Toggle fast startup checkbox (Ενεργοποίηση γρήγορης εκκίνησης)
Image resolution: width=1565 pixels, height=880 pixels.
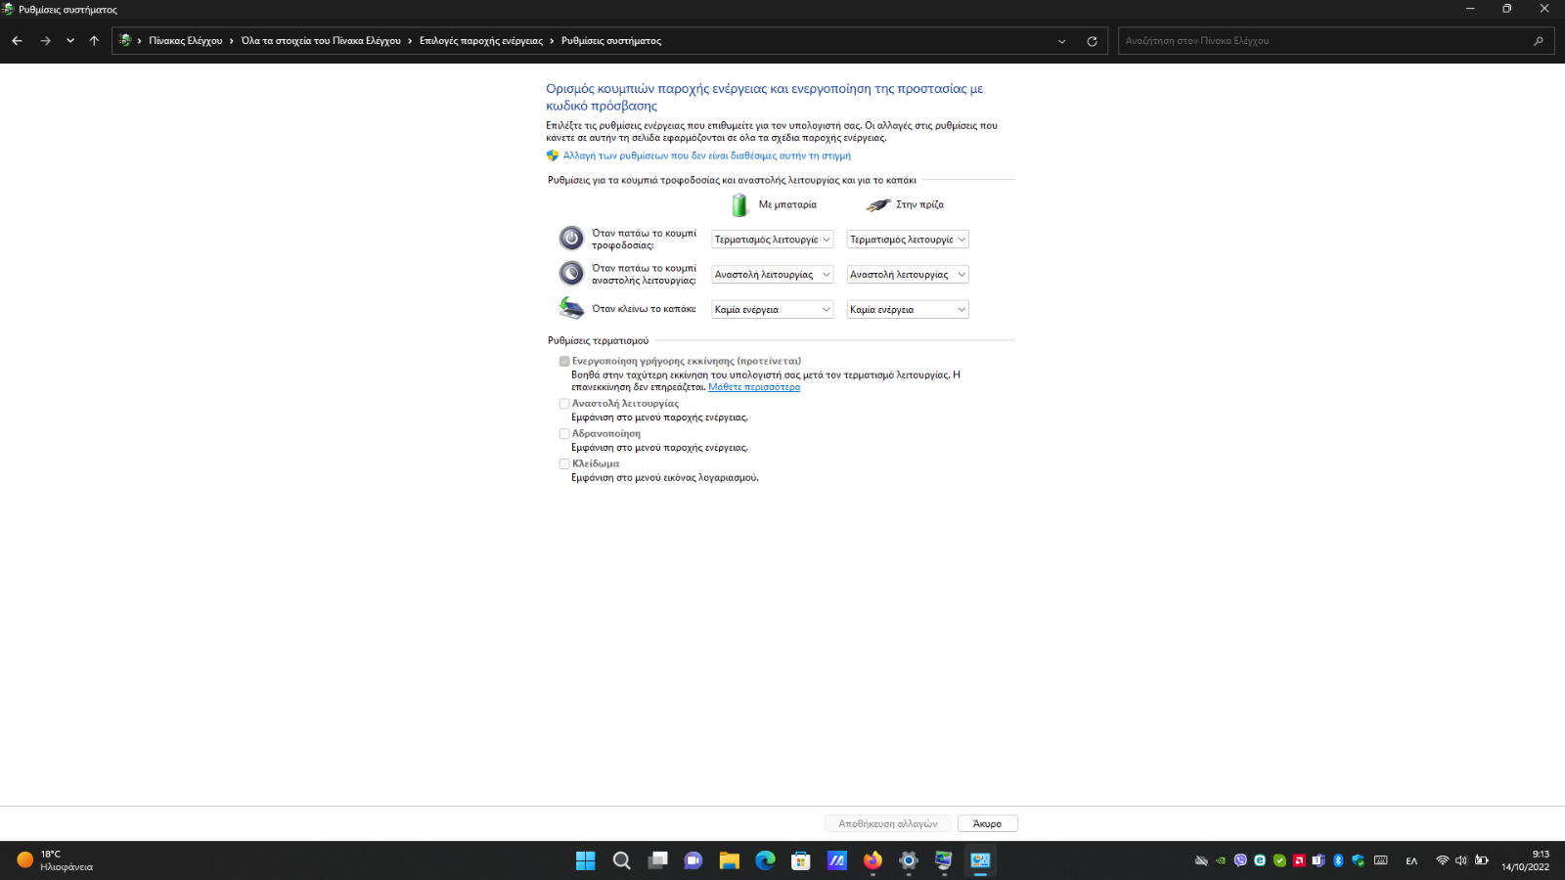click(564, 361)
